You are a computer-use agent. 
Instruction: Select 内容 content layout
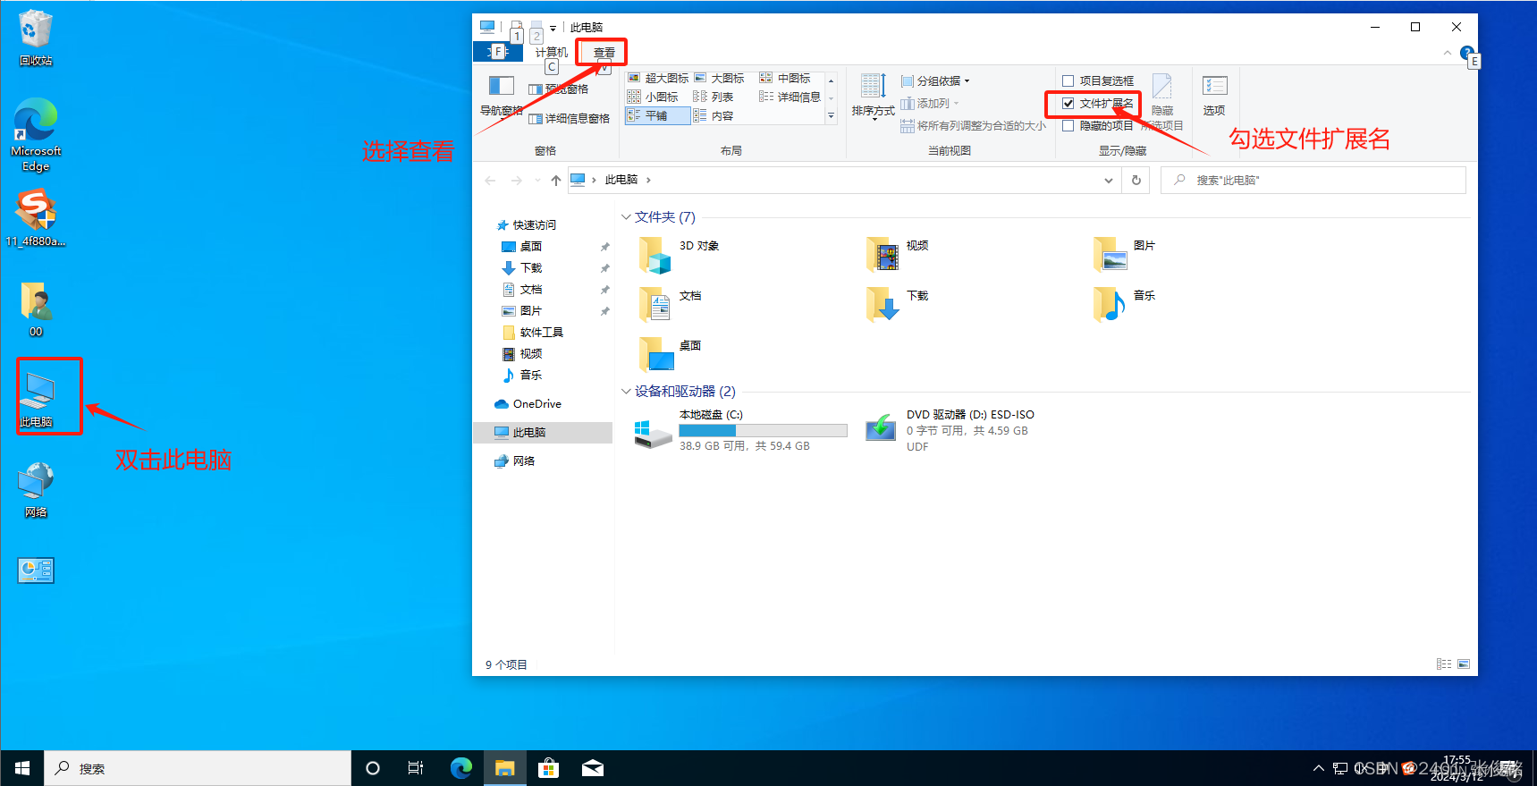[714, 115]
